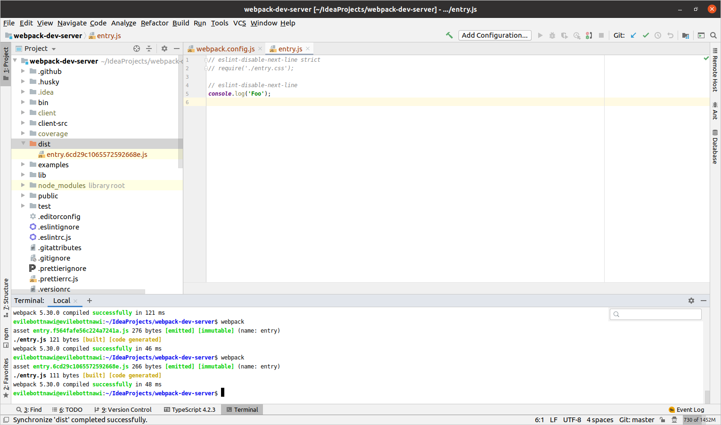The width and height of the screenshot is (721, 425).
Task: Open Project panel options gear
Action: coord(164,48)
